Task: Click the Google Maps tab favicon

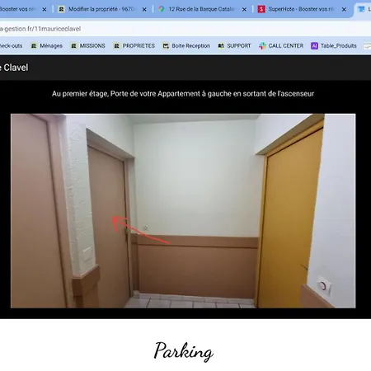Action: click(x=162, y=9)
